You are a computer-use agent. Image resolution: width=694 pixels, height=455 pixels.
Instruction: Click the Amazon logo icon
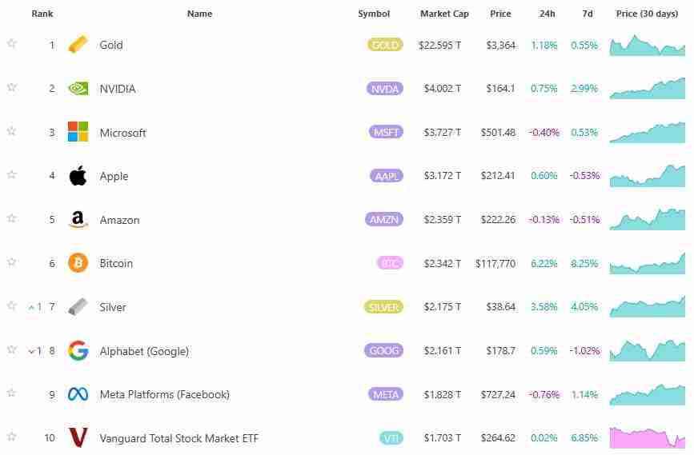(x=78, y=220)
